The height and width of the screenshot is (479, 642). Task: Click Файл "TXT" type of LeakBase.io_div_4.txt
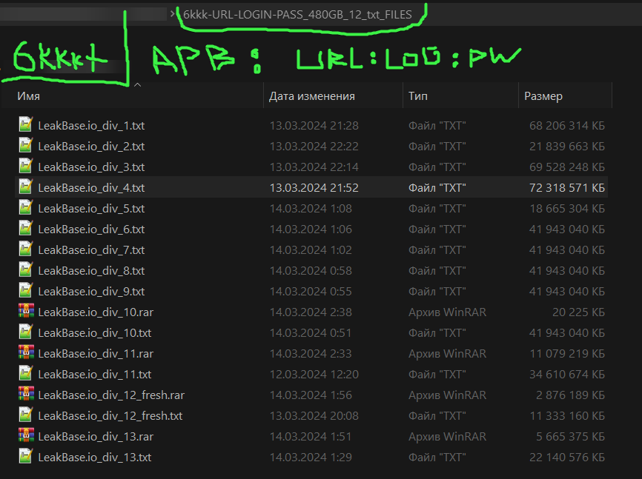[437, 188]
